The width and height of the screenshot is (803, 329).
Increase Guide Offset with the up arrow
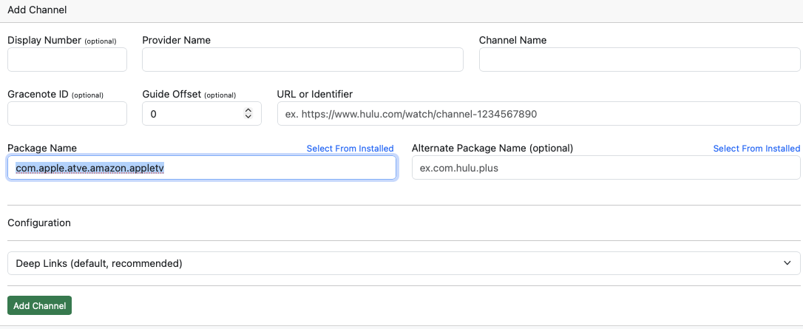[248, 110]
